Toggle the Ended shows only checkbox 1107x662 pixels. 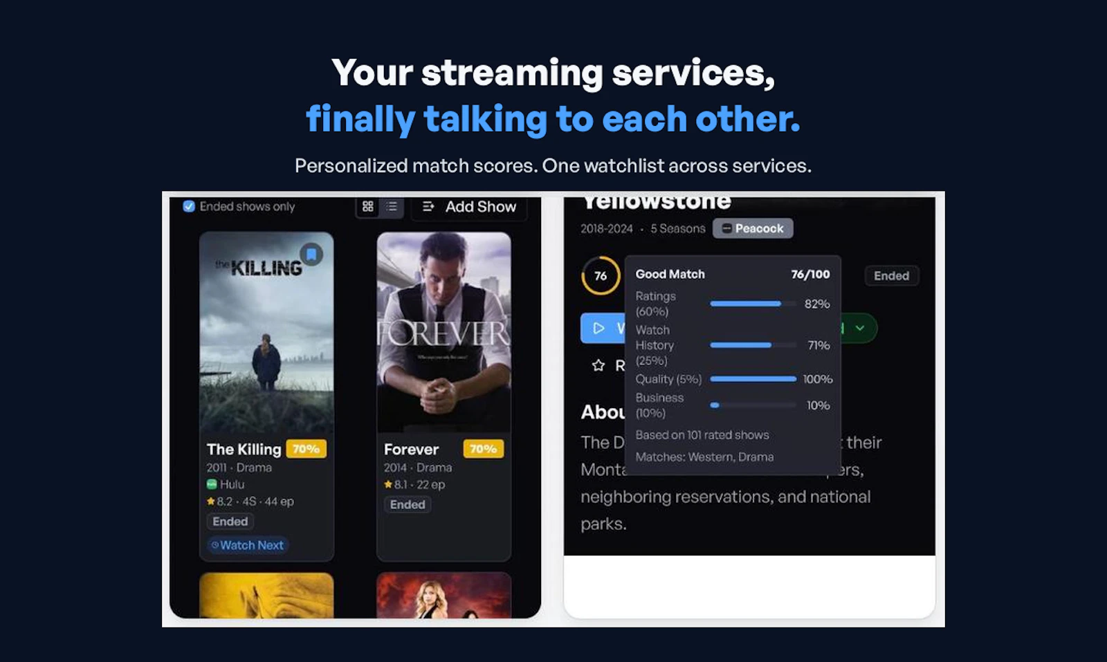(188, 206)
